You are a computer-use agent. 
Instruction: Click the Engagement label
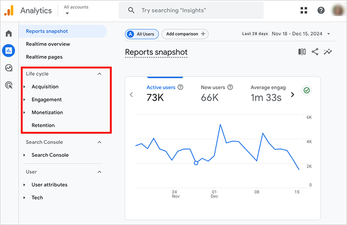pyautogui.click(x=46, y=99)
